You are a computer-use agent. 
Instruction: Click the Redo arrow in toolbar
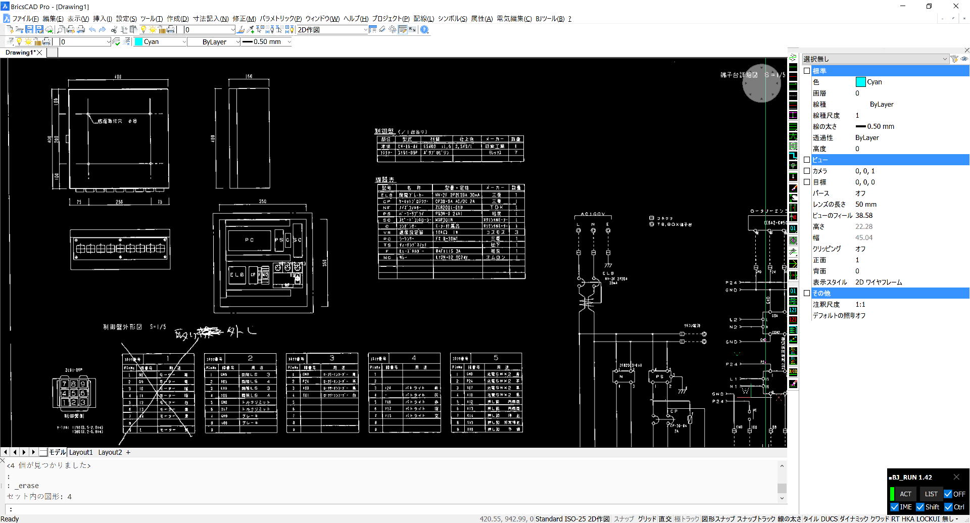click(102, 30)
